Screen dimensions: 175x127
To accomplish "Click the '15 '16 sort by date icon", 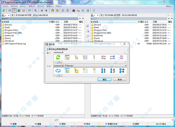I will click(121, 71).
